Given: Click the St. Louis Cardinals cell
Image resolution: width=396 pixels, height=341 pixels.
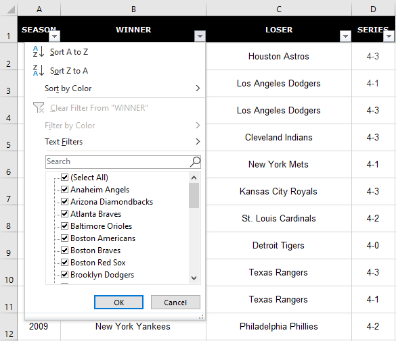Looking at the screenshot, I should tap(279, 218).
